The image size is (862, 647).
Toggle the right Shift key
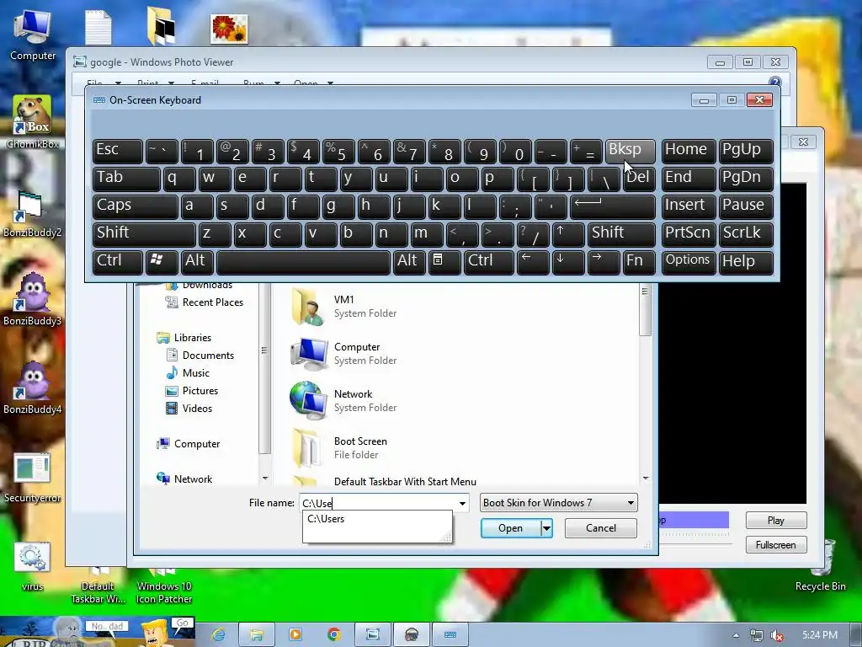click(621, 234)
